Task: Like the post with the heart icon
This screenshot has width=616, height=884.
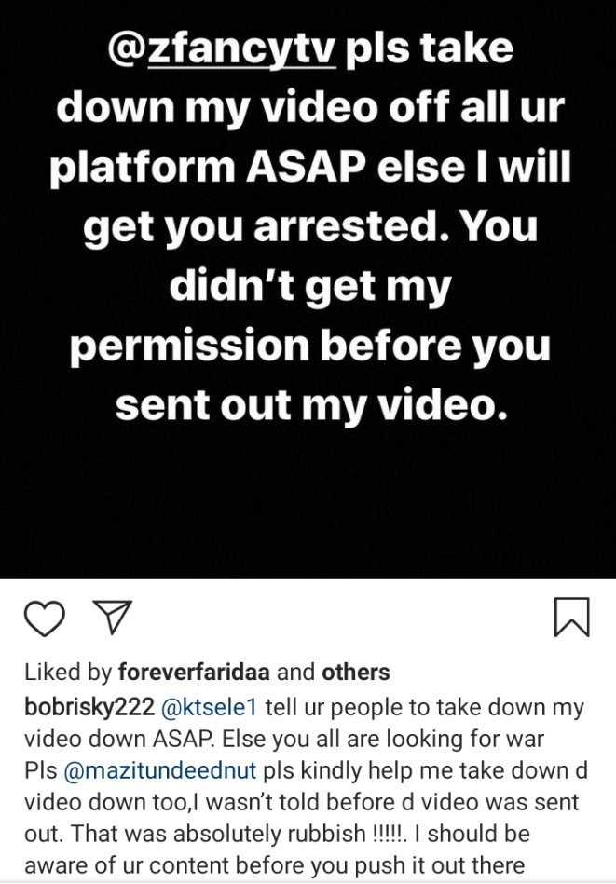Action: pos(44,619)
